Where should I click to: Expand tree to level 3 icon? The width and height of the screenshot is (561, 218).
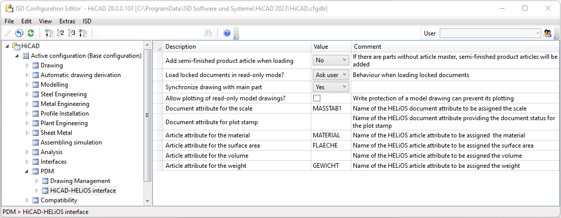(72, 33)
